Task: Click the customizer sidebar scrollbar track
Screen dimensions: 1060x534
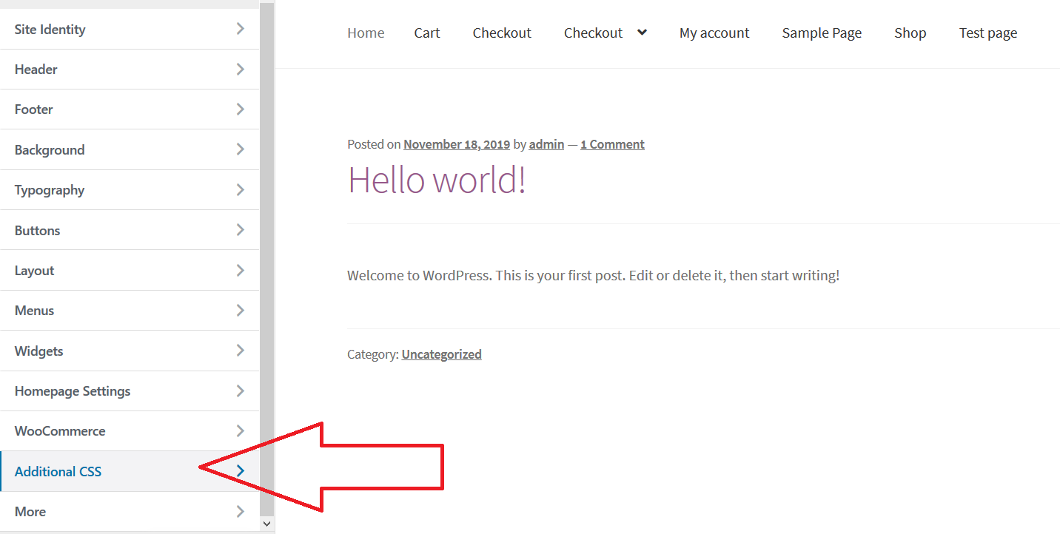Action: tap(267, 259)
